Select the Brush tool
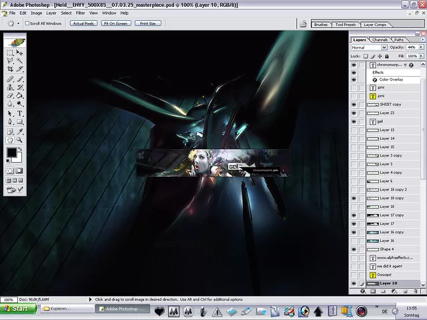This screenshot has width=427, height=320. click(x=19, y=79)
